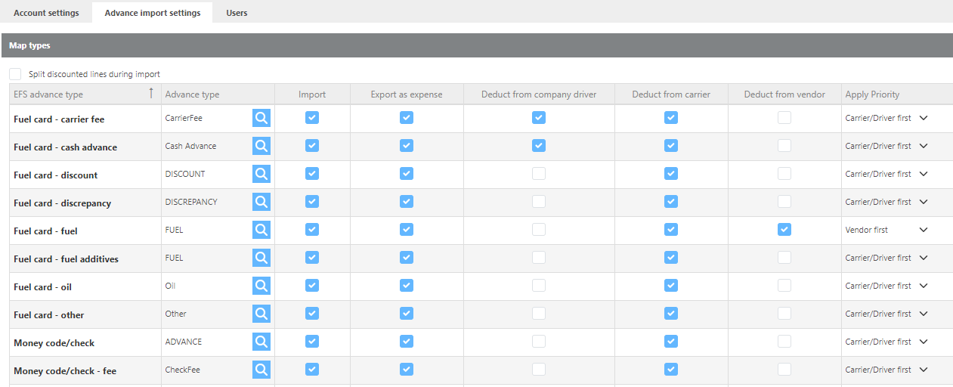Open lookup icon in Fuel card - other row
Viewport: 953px width, 387px height.
[x=261, y=314]
